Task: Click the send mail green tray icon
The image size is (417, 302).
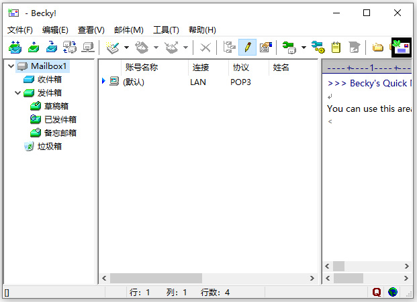Action: 34,48
